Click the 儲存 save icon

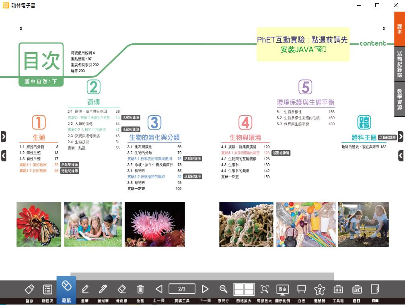coord(29,289)
